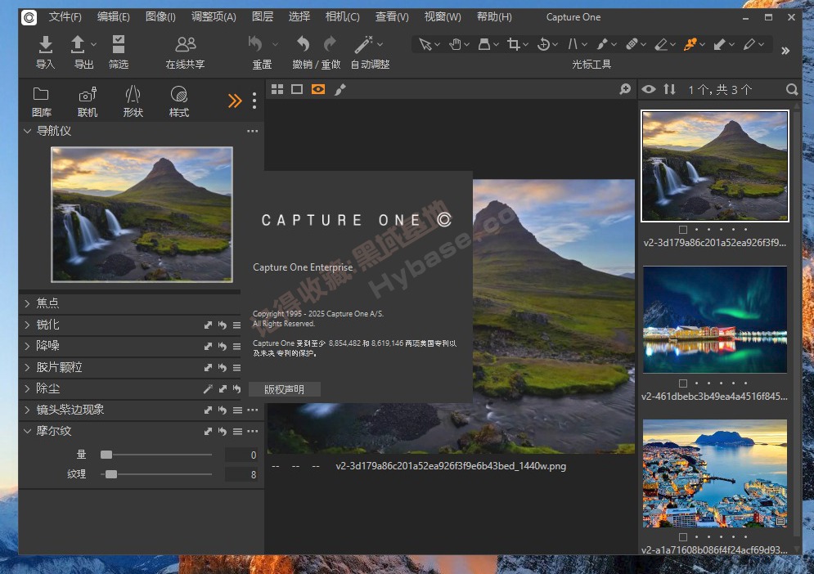The height and width of the screenshot is (574, 814).
Task: Reset the Sharpening (锐化) tool
Action: click(223, 325)
